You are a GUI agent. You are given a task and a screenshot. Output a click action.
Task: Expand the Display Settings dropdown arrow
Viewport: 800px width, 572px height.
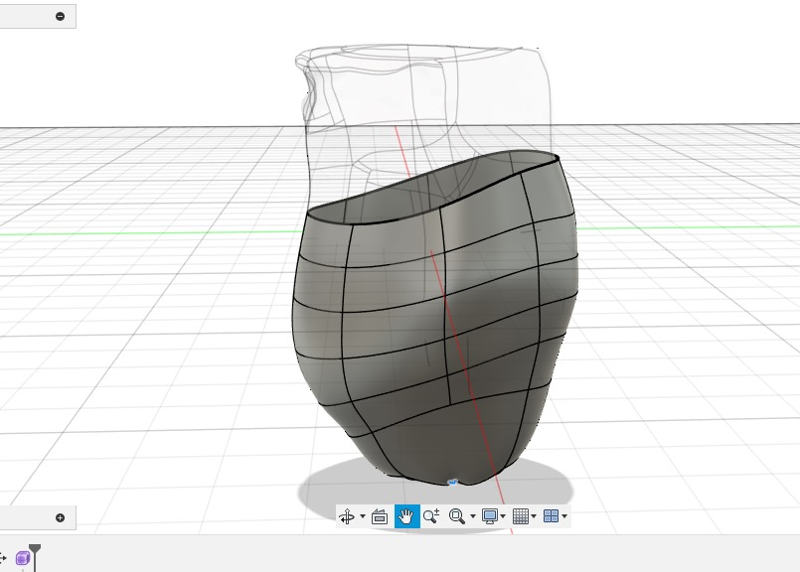click(503, 516)
